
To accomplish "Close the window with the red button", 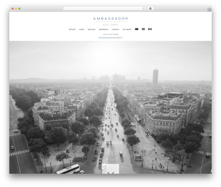I will (13, 8).
